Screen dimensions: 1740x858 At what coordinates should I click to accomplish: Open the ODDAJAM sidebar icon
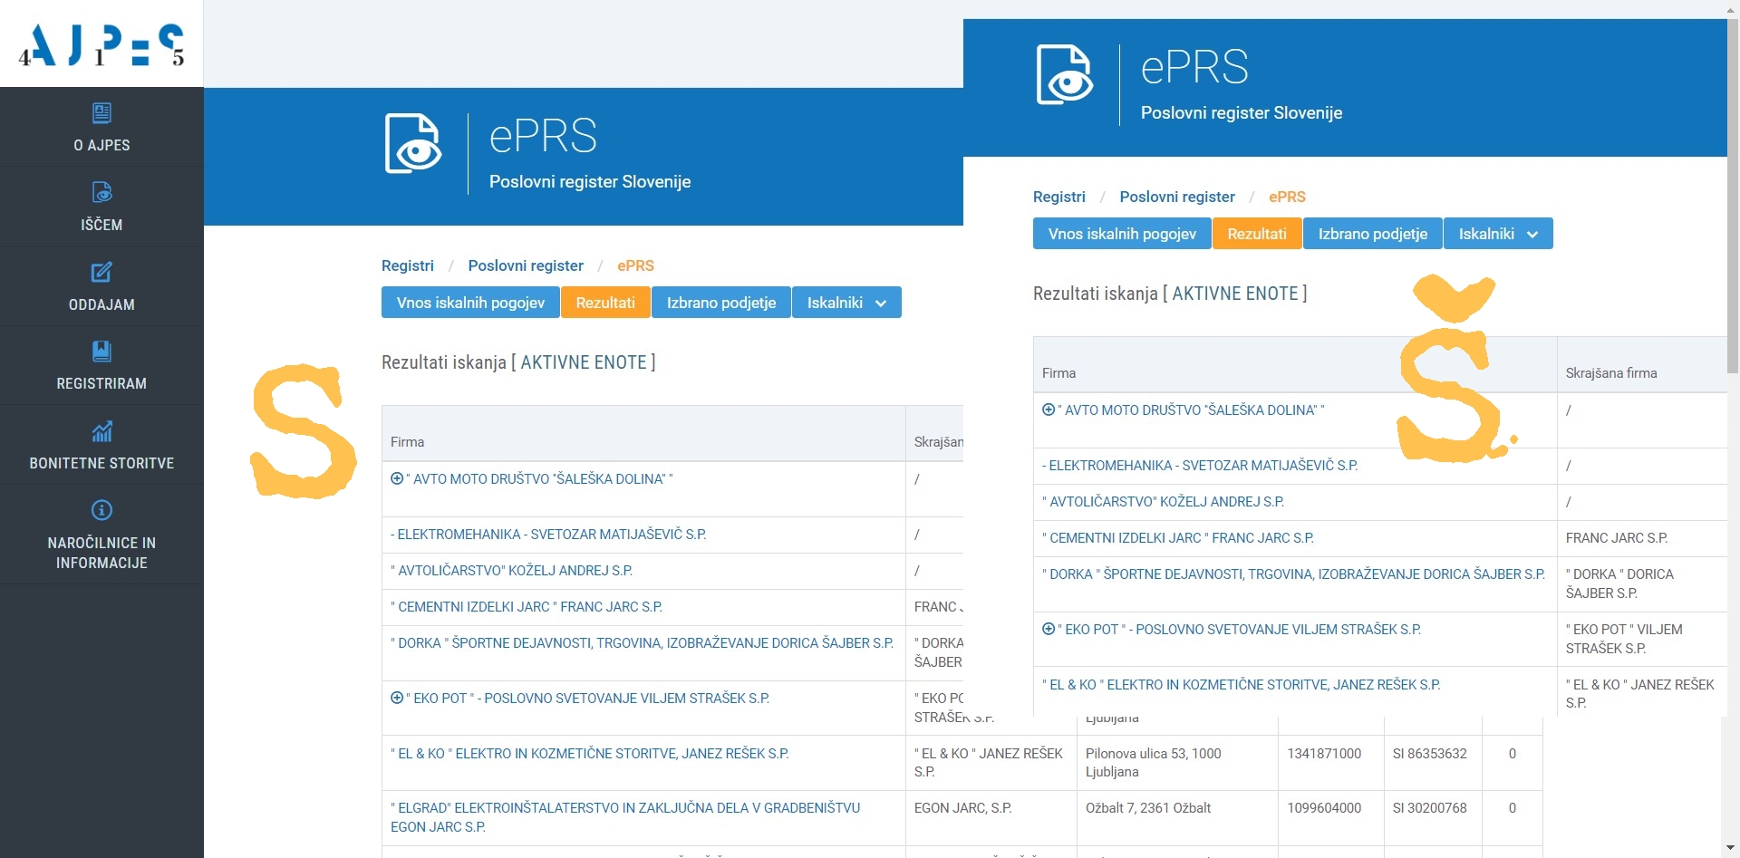point(101,272)
